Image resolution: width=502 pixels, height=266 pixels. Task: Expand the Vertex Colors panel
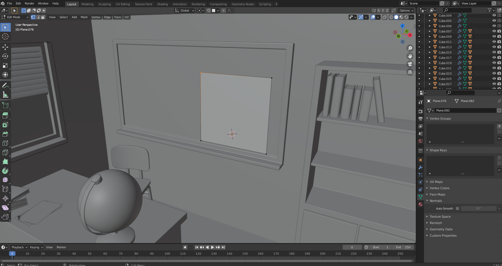tap(440, 188)
